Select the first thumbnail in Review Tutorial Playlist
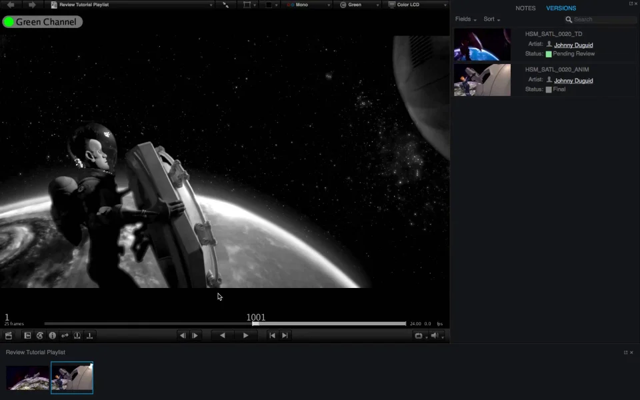Screen dimensions: 640x400 27,377
